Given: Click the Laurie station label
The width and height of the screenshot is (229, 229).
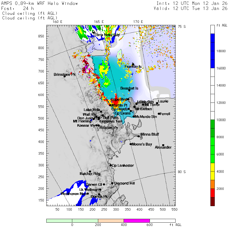Looking at the screenshot, I should (x=163, y=101).
